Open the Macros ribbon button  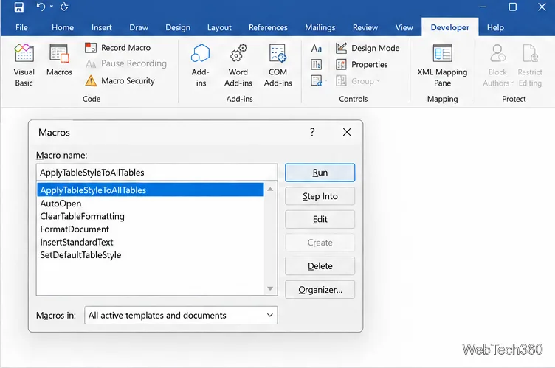tap(59, 60)
